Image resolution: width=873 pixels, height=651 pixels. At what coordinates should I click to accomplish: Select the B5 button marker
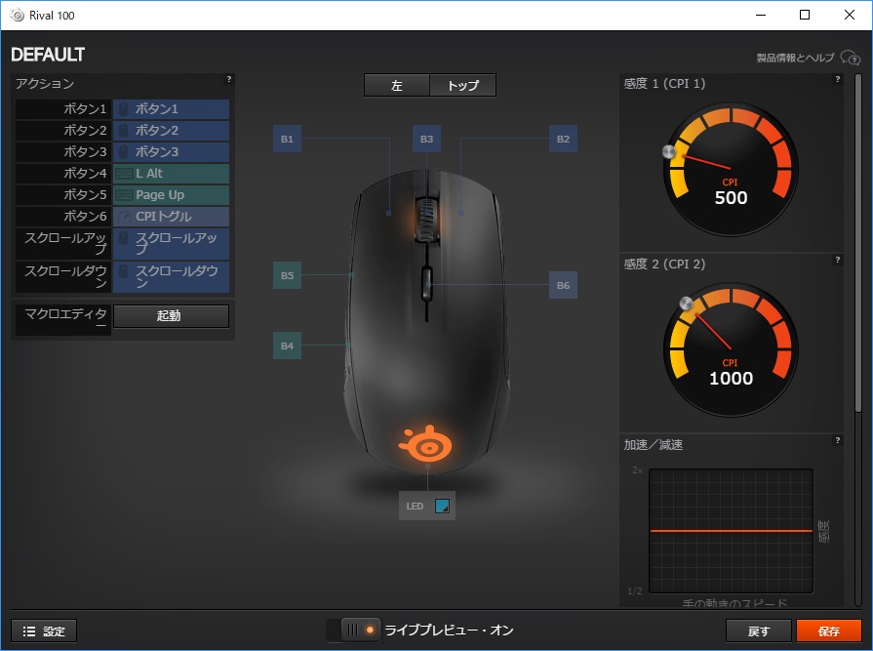[288, 275]
